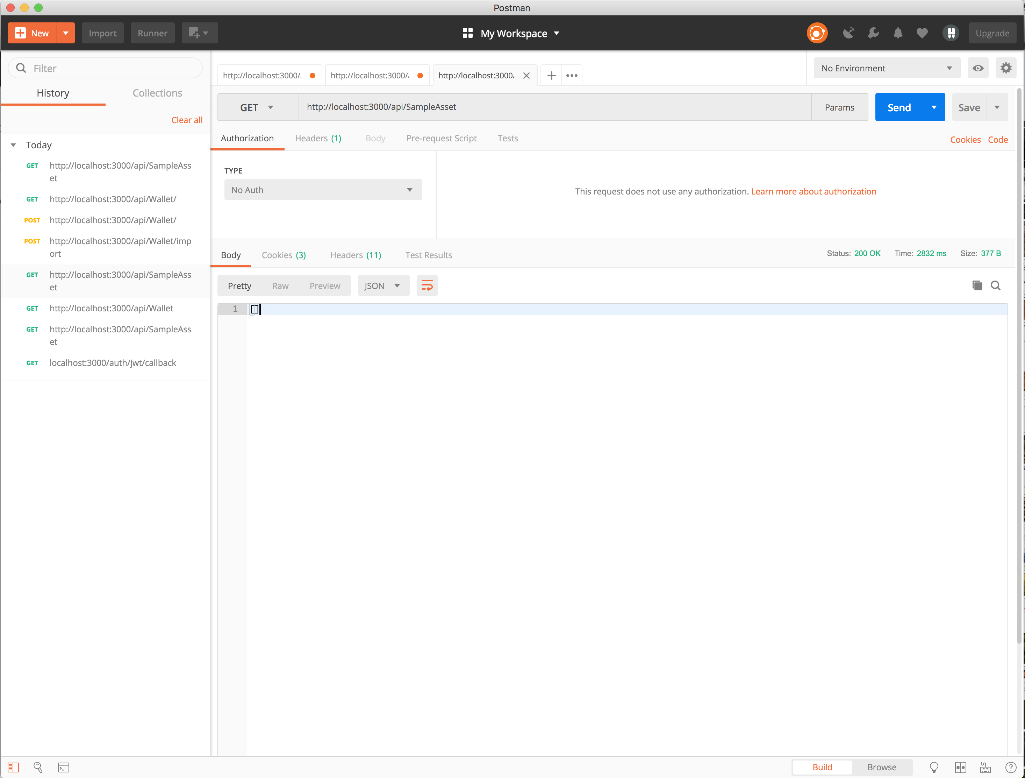Toggle environment quick look eye
Image resolution: width=1025 pixels, height=778 pixels.
click(x=978, y=68)
